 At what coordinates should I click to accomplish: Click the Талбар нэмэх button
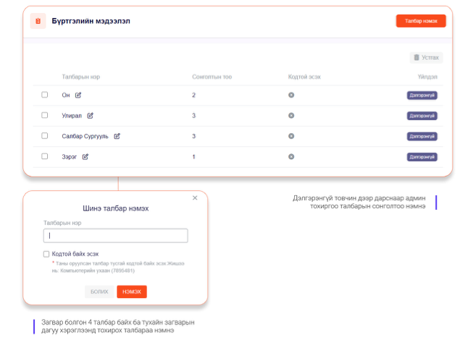pyautogui.click(x=421, y=21)
